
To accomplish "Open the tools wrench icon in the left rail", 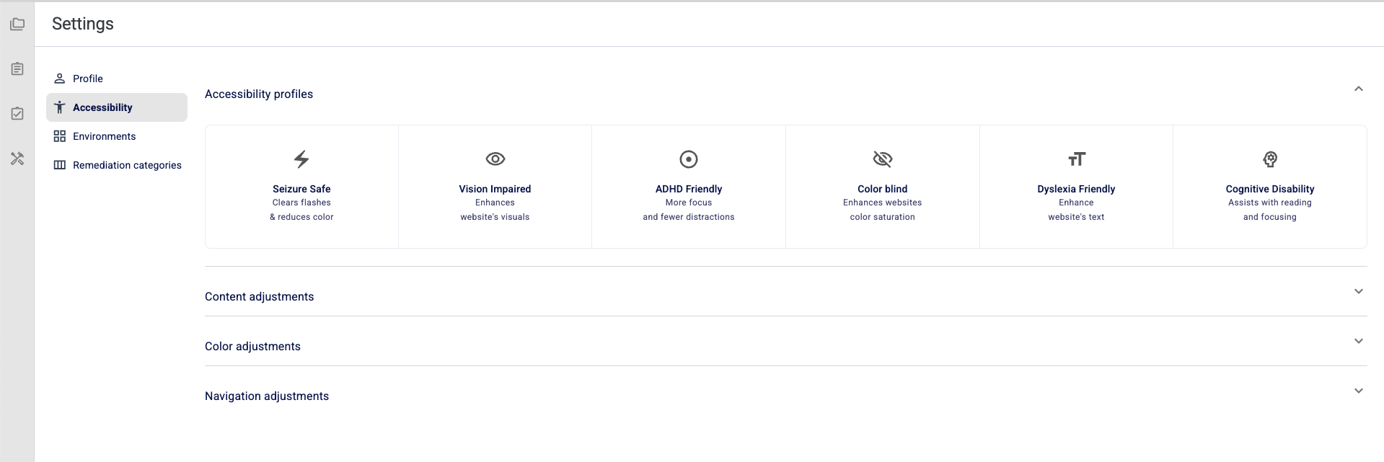I will 17,159.
